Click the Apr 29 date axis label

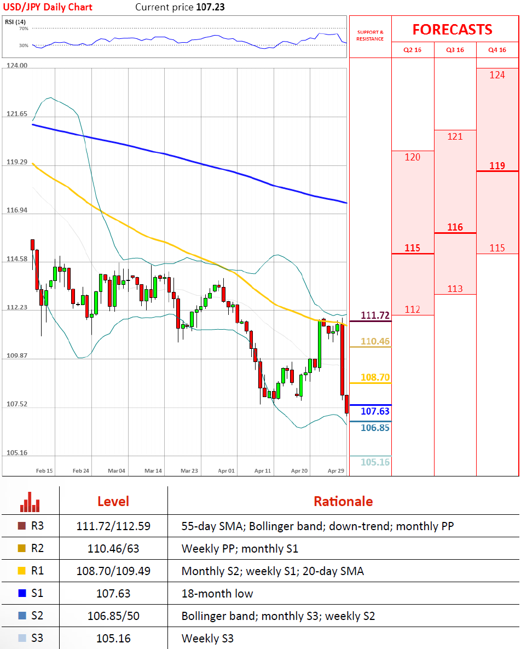pos(336,470)
